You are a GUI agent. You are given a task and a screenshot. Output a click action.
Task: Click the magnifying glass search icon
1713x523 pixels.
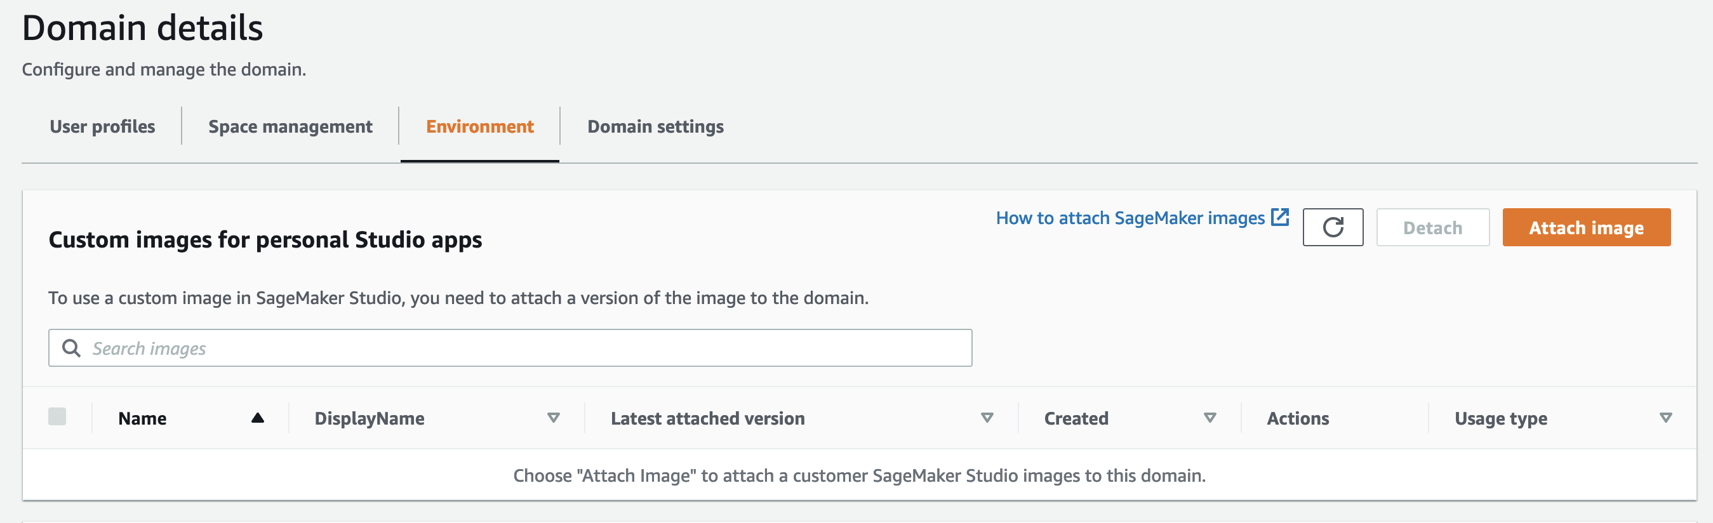pos(71,348)
